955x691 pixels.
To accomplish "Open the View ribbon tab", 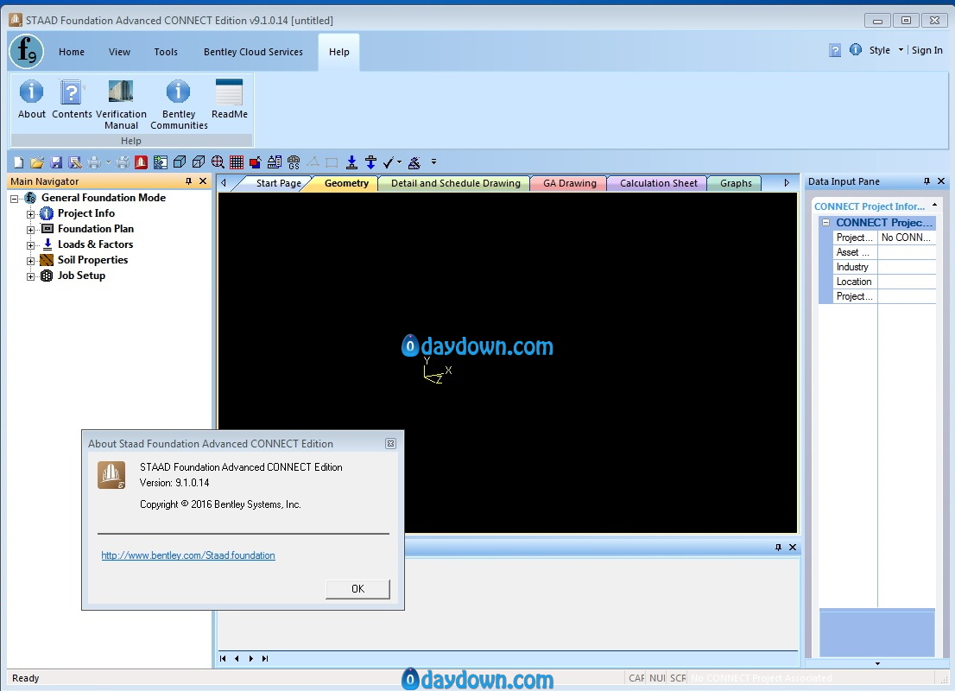I will (x=119, y=52).
